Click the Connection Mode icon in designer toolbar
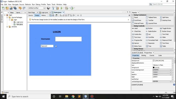The image size is (176, 99). (x=53, y=15)
